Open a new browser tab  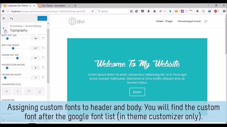pyautogui.click(x=75, y=6)
